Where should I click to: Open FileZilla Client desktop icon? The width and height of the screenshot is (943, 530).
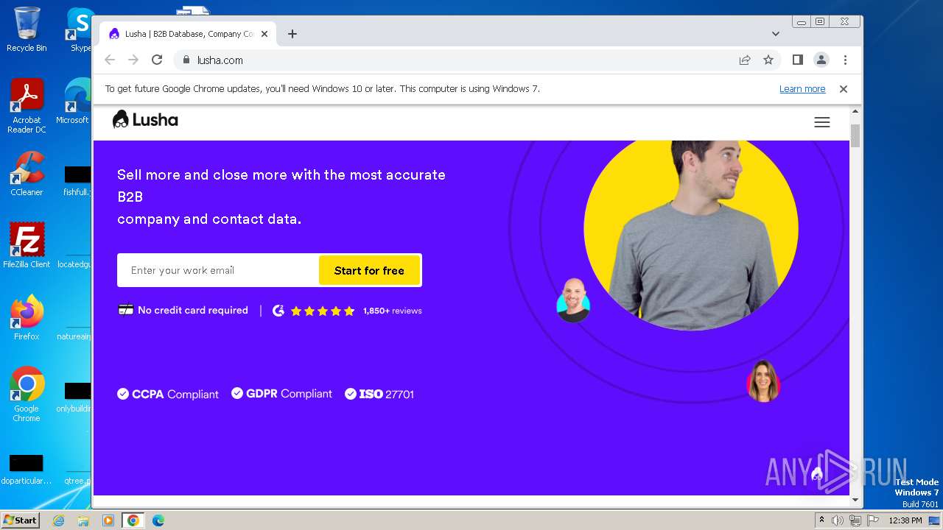pyautogui.click(x=27, y=245)
